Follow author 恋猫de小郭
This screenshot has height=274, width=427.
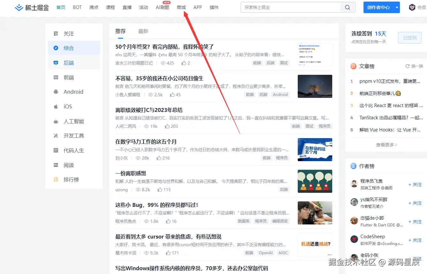[415, 222]
